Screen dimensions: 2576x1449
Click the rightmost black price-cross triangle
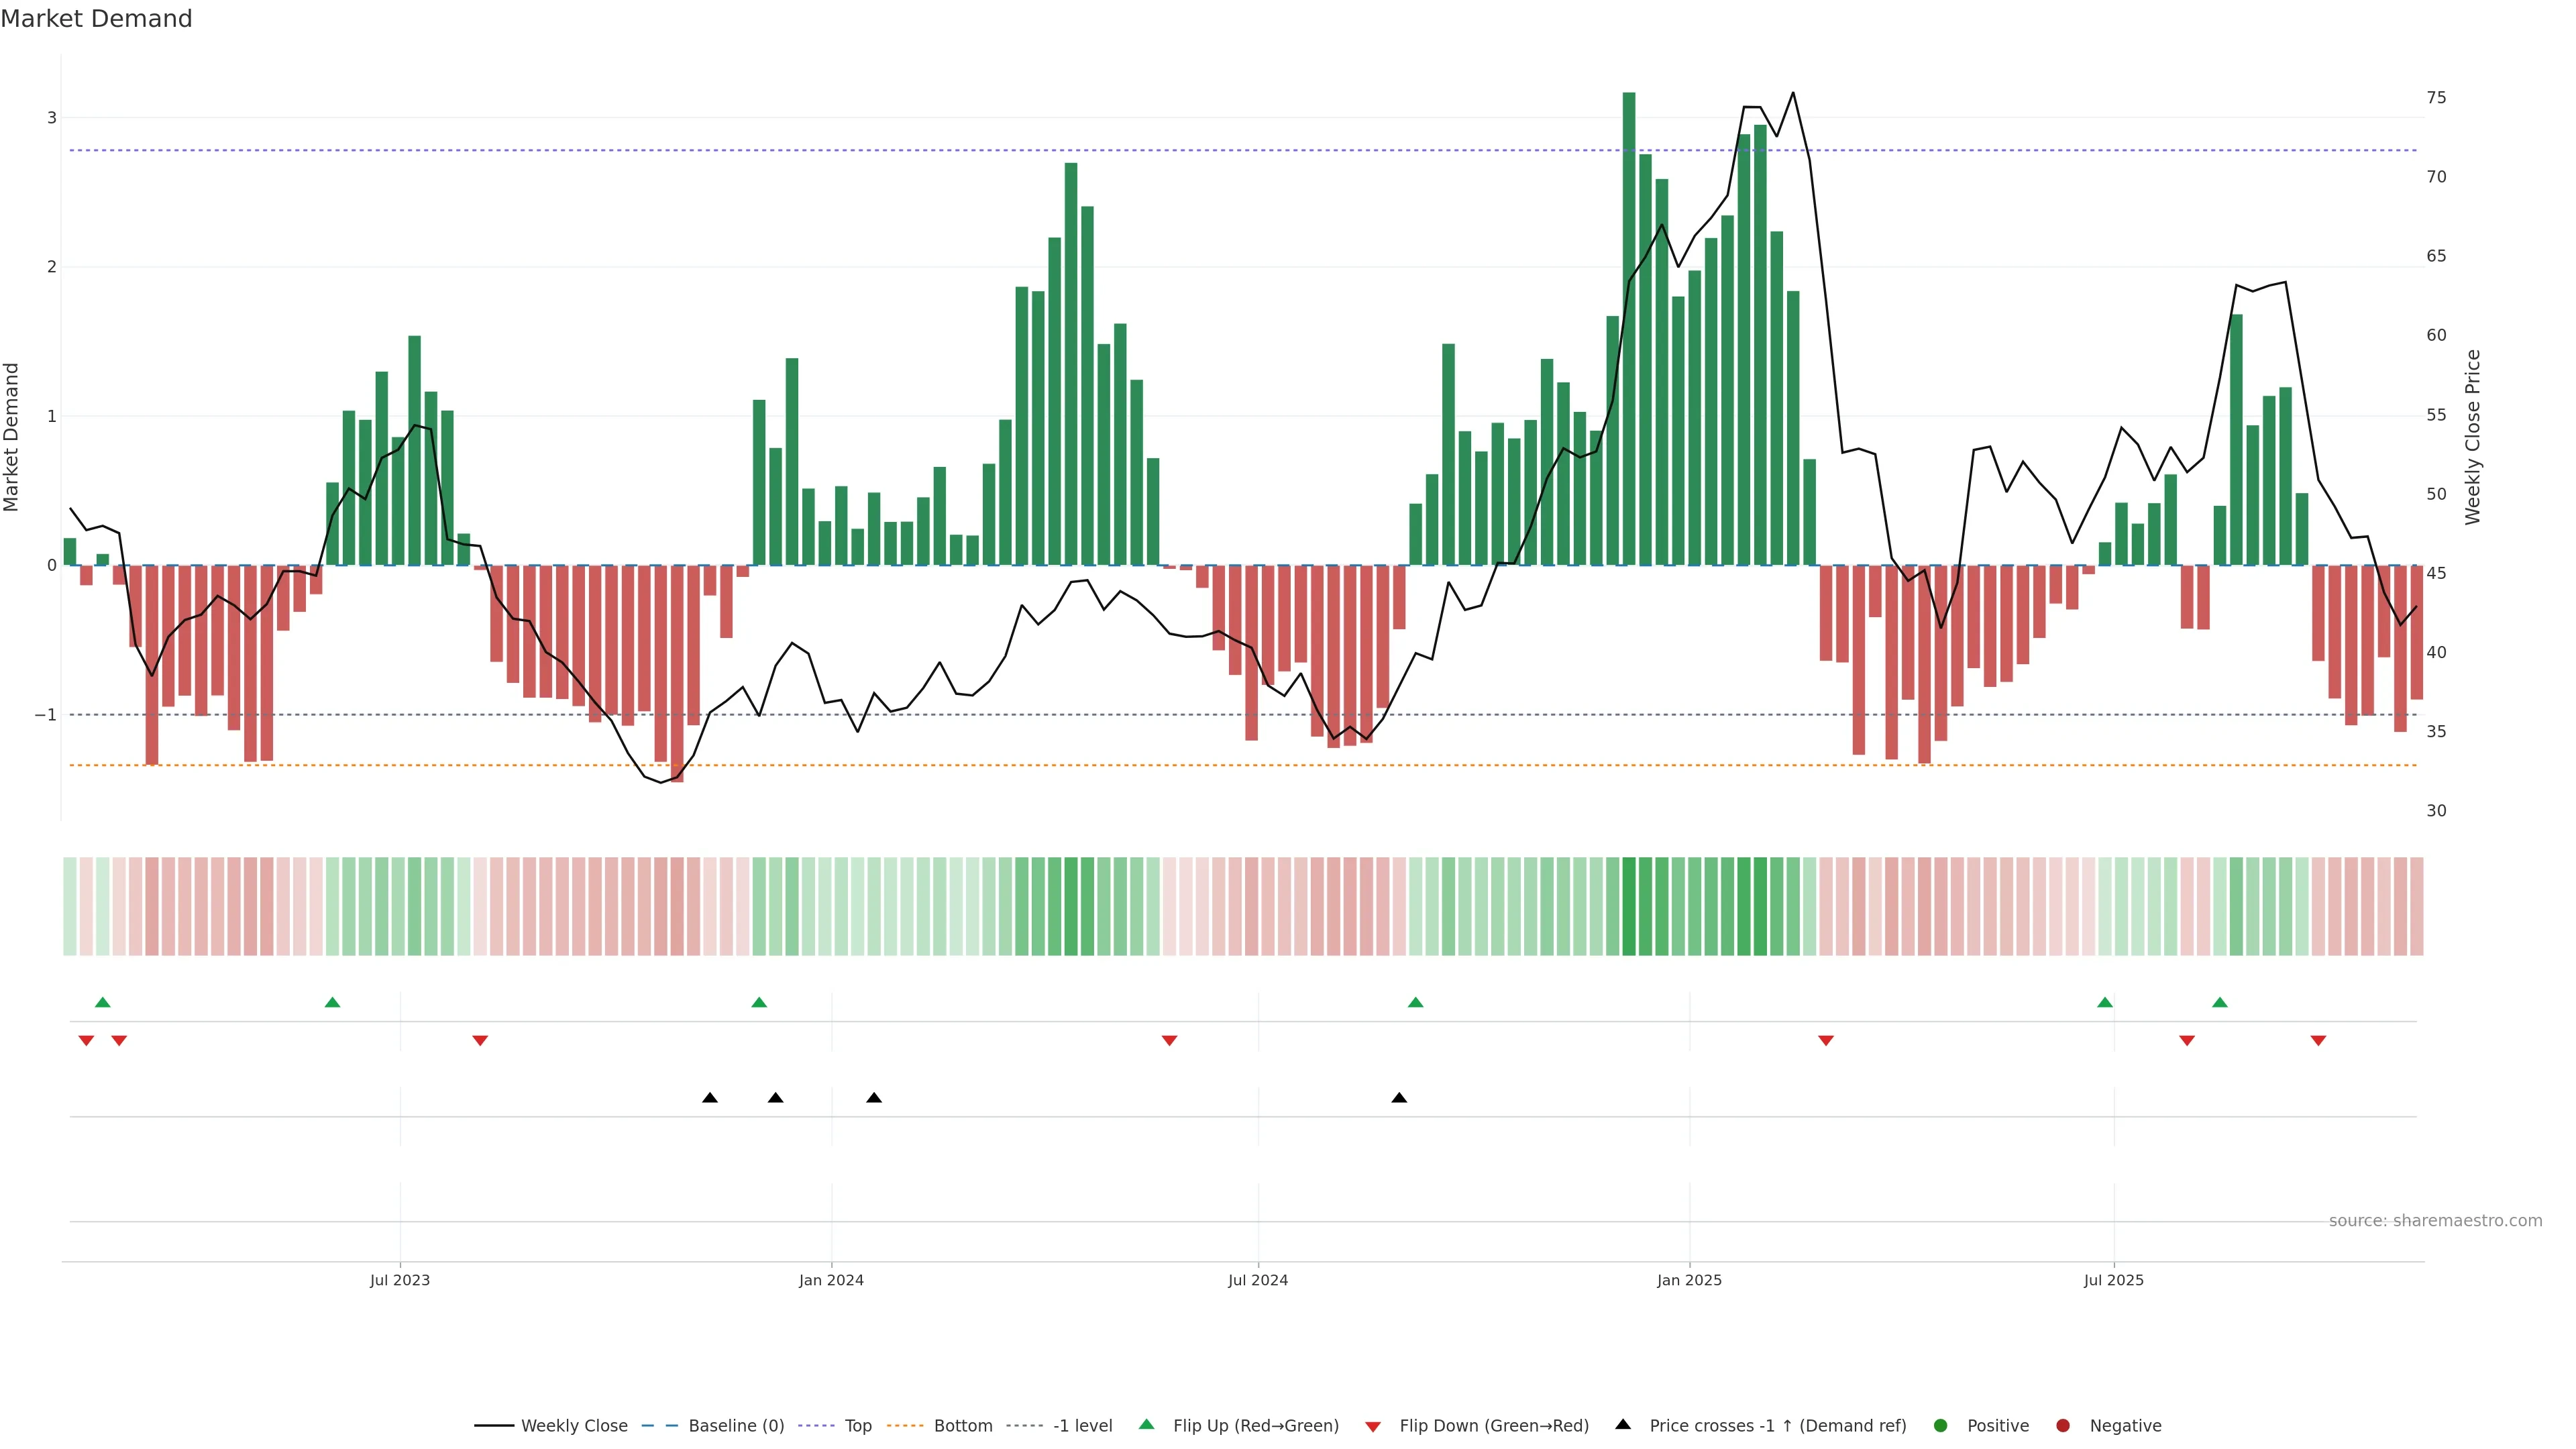[1399, 1098]
